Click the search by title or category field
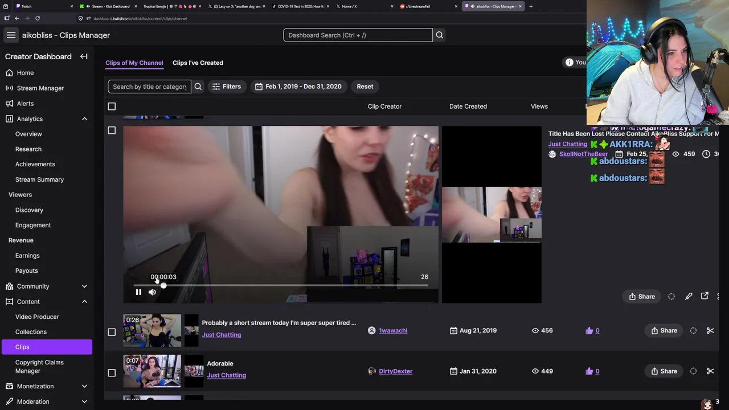Screen dimensions: 729x410 (x=150, y=87)
